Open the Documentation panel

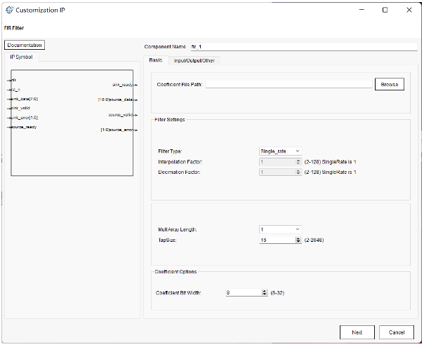[25, 45]
